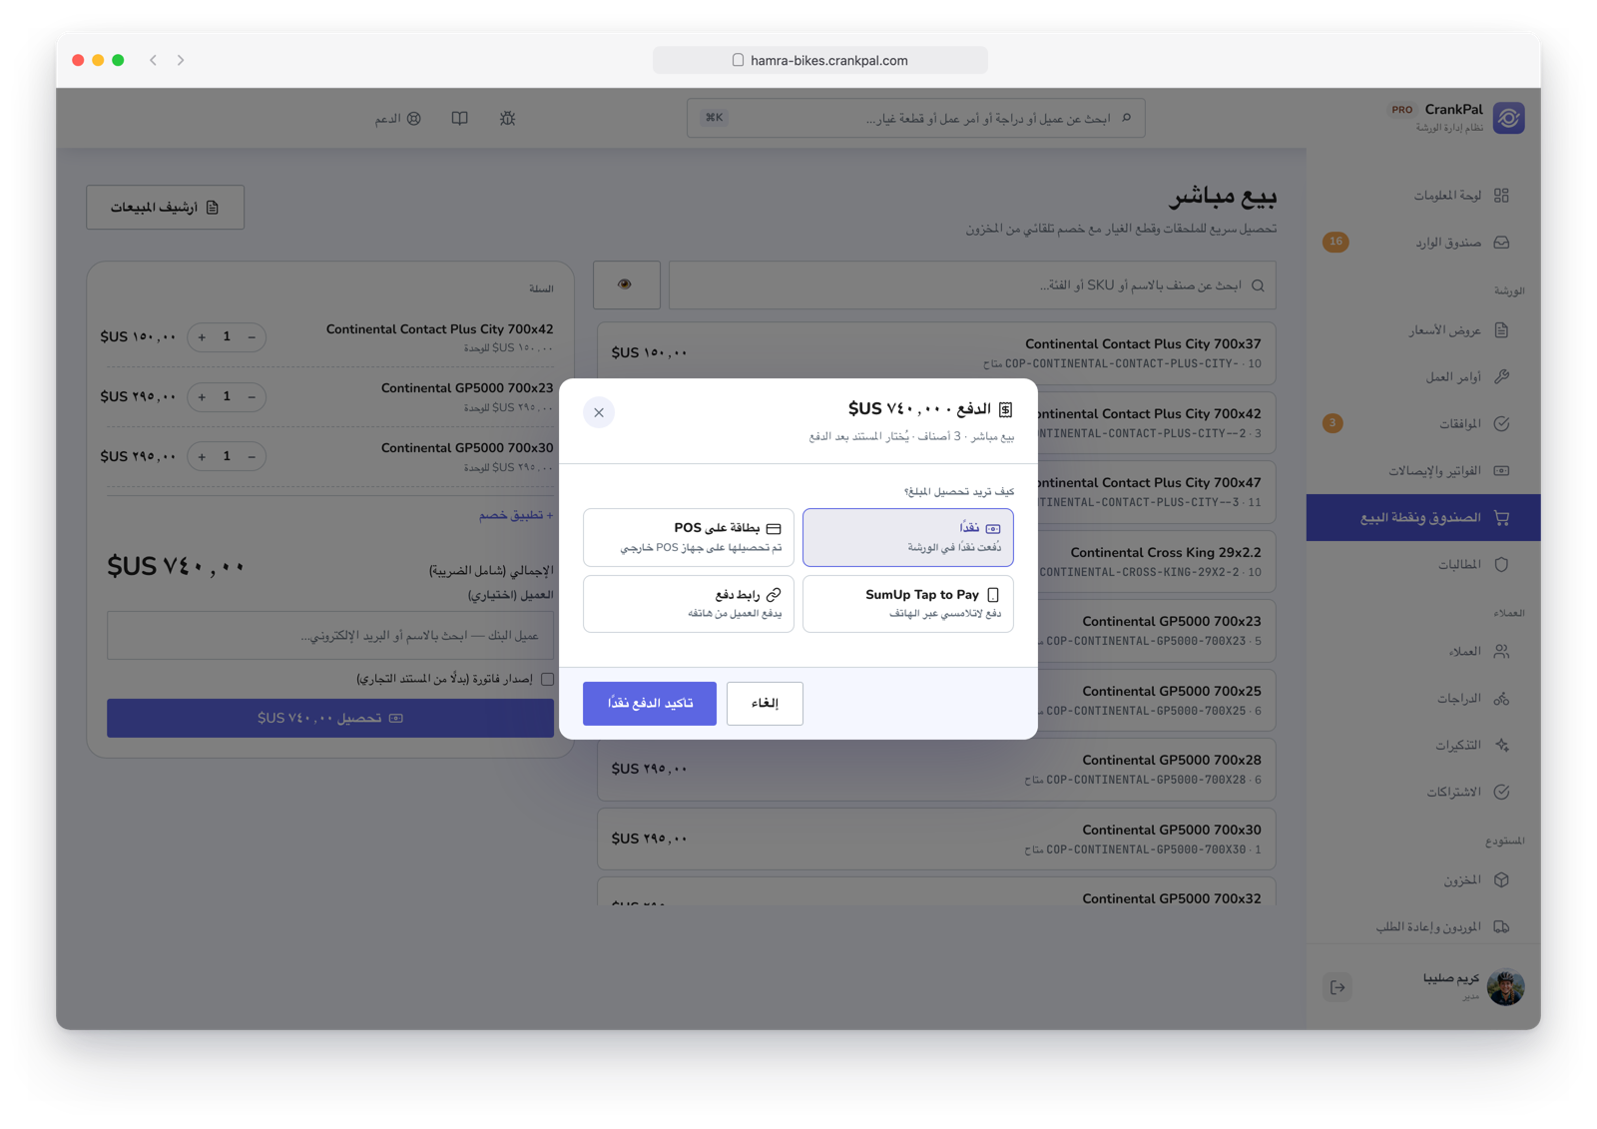Open work orders أوامر العمل
Viewport: 1597px width, 1129px height.
coord(1423,377)
